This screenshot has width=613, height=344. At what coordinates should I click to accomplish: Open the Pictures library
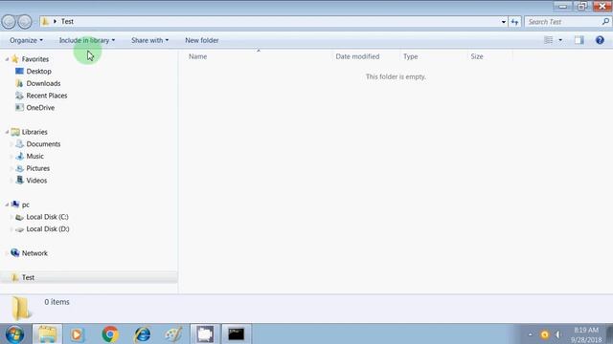click(x=37, y=168)
